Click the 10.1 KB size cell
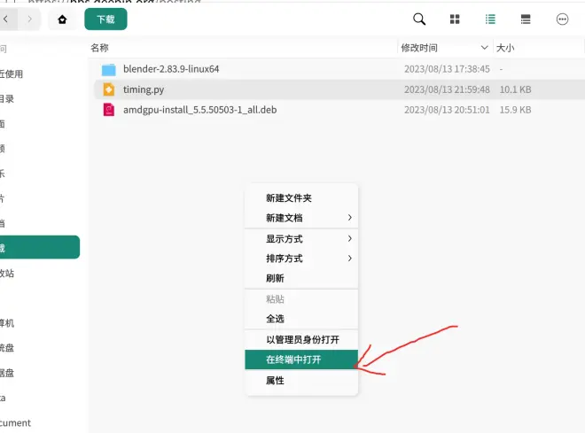 (x=515, y=89)
